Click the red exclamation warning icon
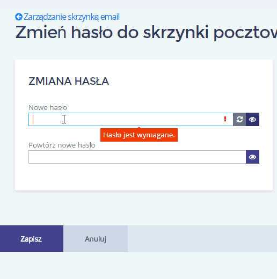This screenshot has height=279, width=277. tap(225, 119)
